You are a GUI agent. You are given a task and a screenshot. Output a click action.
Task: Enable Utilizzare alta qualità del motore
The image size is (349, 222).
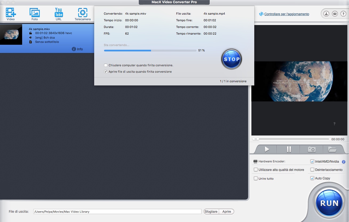click(x=256, y=170)
